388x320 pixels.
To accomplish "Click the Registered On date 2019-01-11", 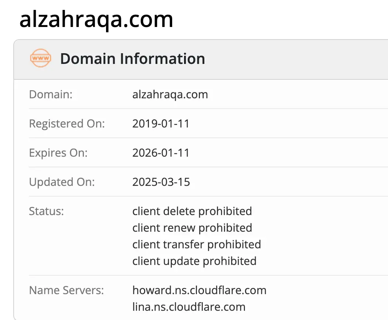I will [161, 123].
